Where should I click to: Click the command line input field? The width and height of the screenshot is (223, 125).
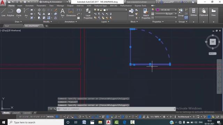tap(116, 109)
